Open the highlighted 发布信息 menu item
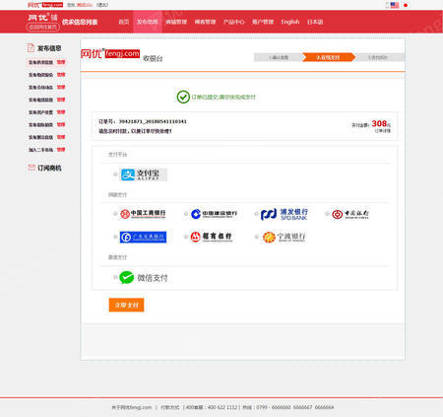Screen dimensions: 443x417 click(148, 22)
